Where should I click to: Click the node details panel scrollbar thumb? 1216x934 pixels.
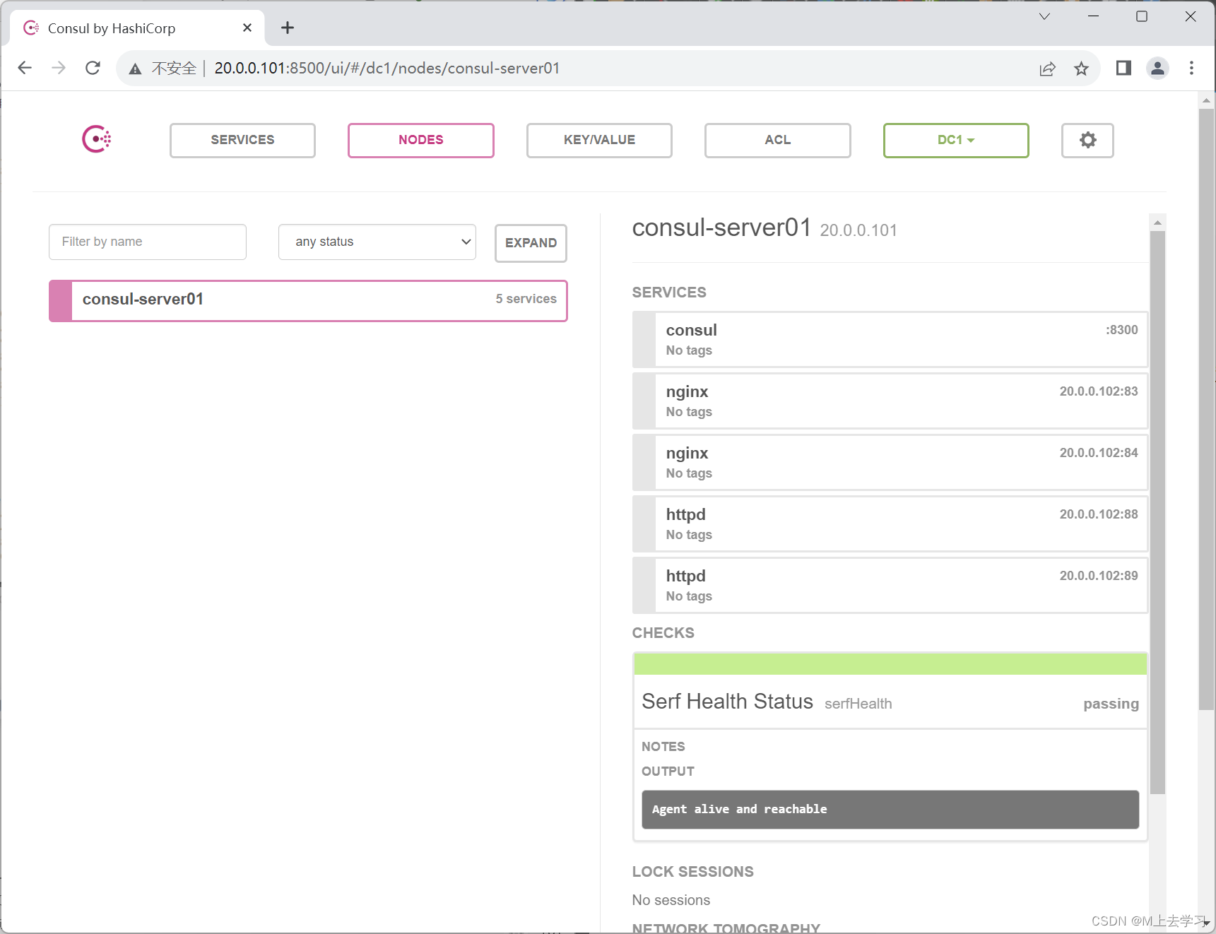tap(1157, 512)
